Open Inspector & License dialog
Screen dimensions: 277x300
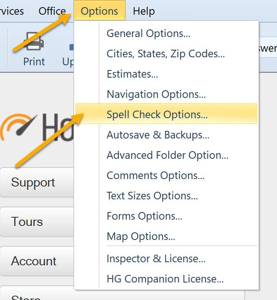[156, 259]
